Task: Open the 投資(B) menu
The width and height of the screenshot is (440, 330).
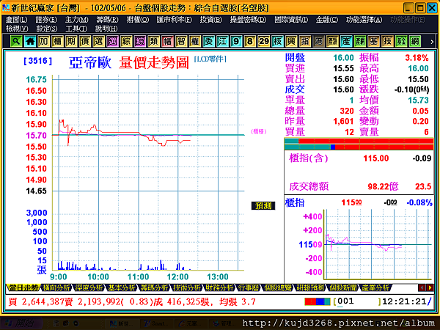Action: click(x=211, y=20)
